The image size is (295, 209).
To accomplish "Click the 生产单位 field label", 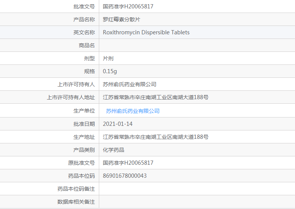I will [84, 111].
